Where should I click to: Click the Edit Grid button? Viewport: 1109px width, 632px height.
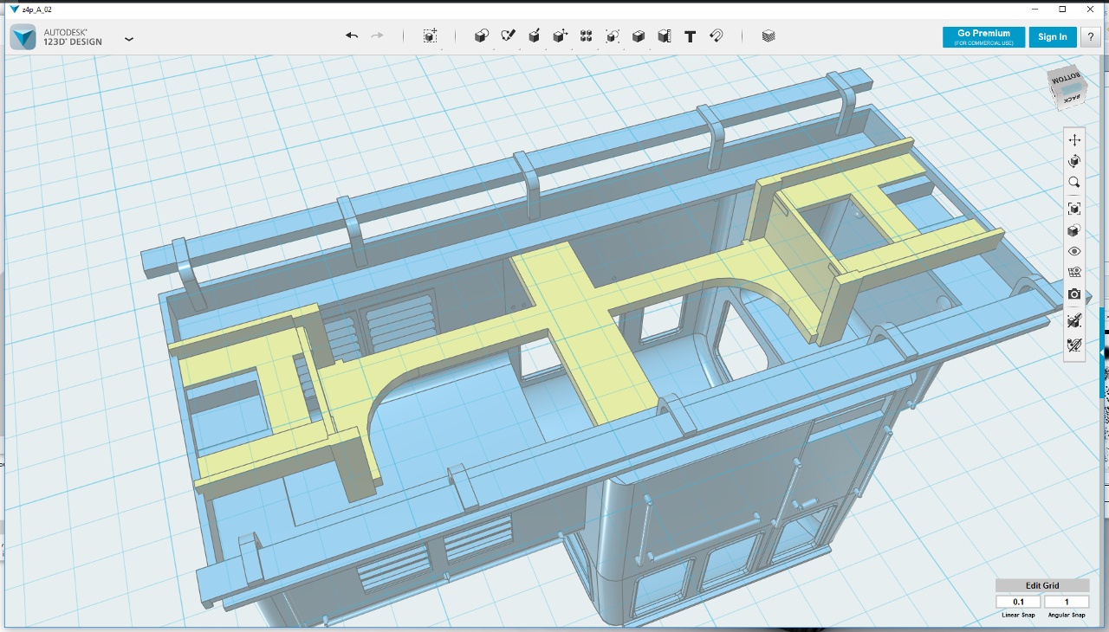coord(1042,585)
